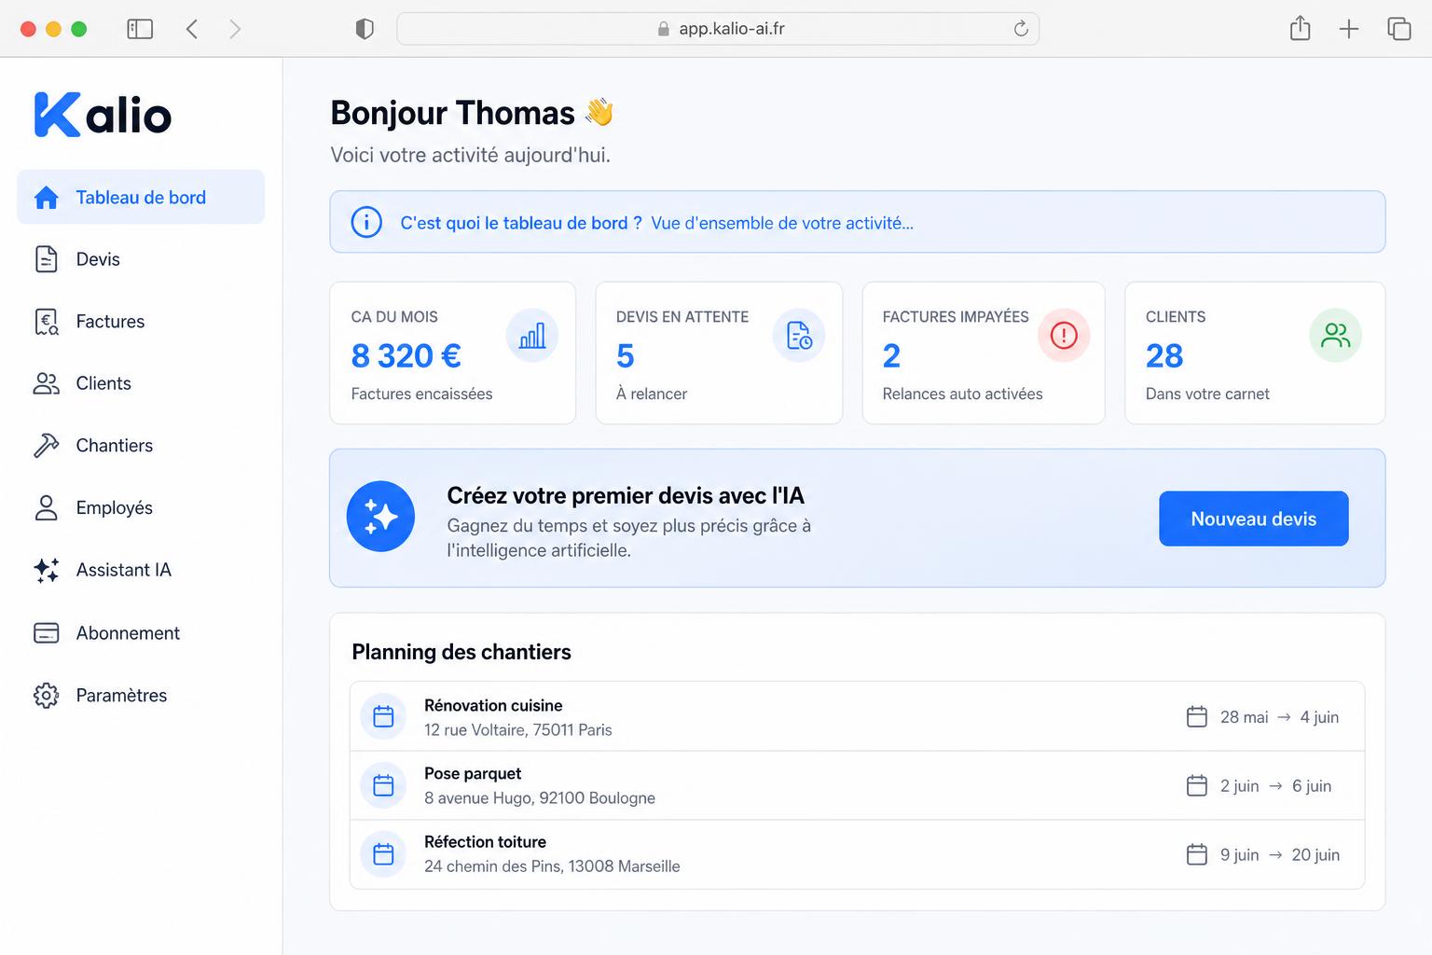Click the address 24 chemin des Pins, Marseille

coord(552,865)
